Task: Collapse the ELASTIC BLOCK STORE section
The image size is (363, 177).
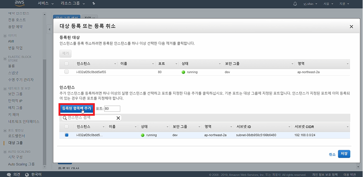Action: pyautogui.click(x=5, y=59)
